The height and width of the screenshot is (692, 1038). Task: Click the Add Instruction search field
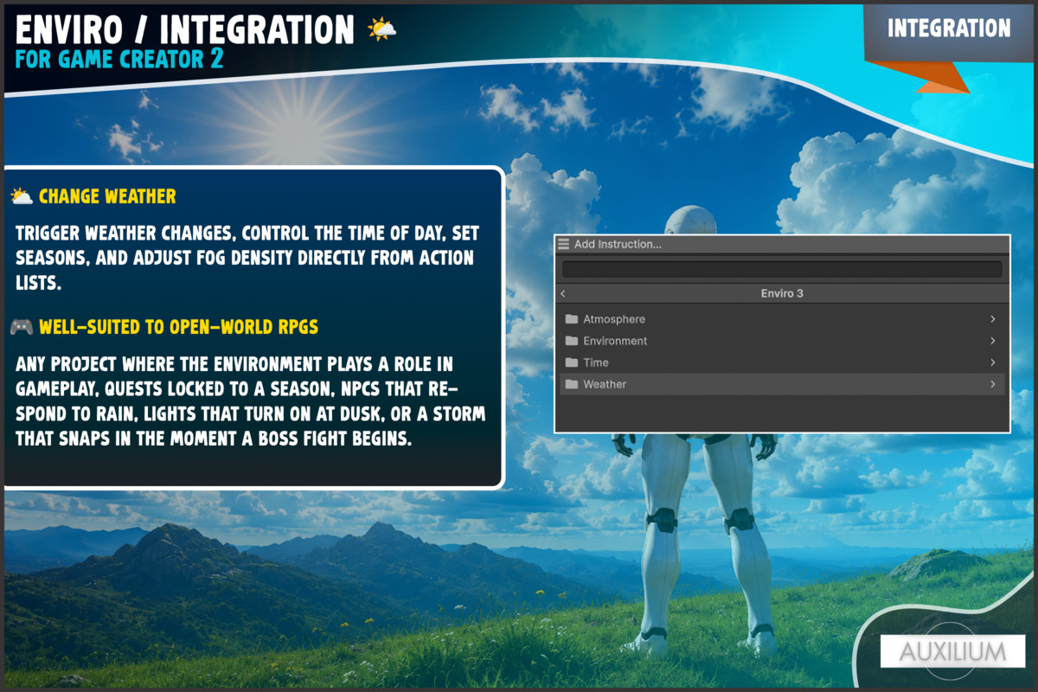pyautogui.click(x=782, y=269)
